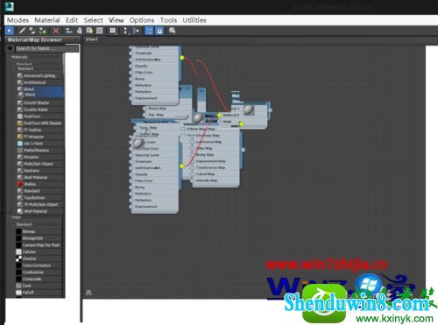Click the Material 2 input socket

pyautogui.click(x=219, y=116)
